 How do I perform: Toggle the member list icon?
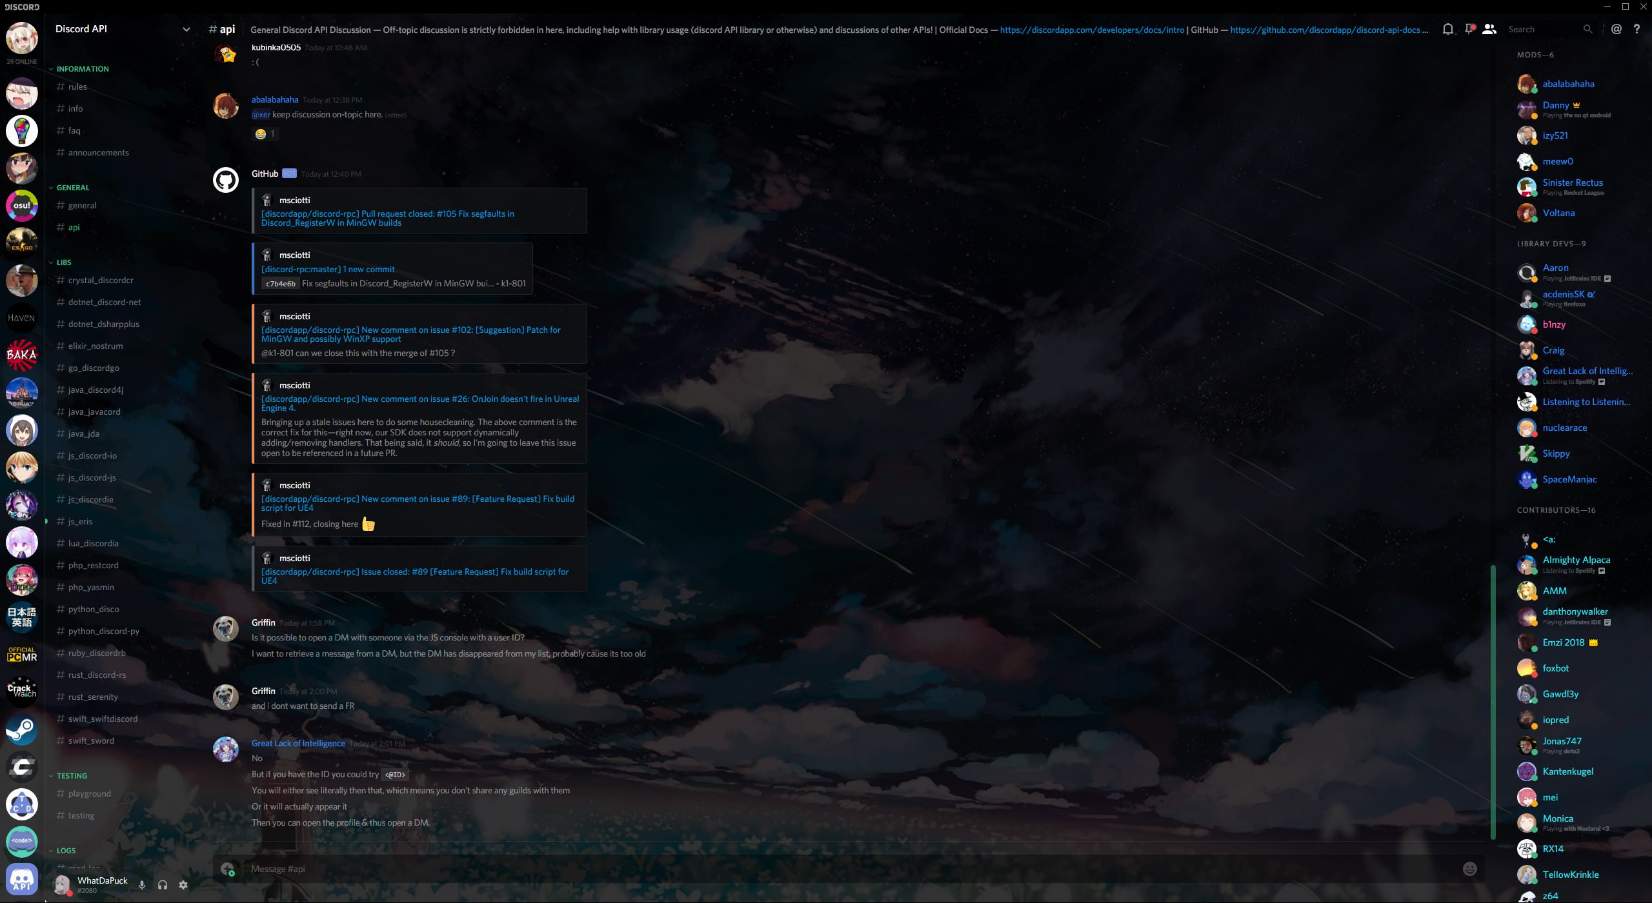pyautogui.click(x=1489, y=29)
